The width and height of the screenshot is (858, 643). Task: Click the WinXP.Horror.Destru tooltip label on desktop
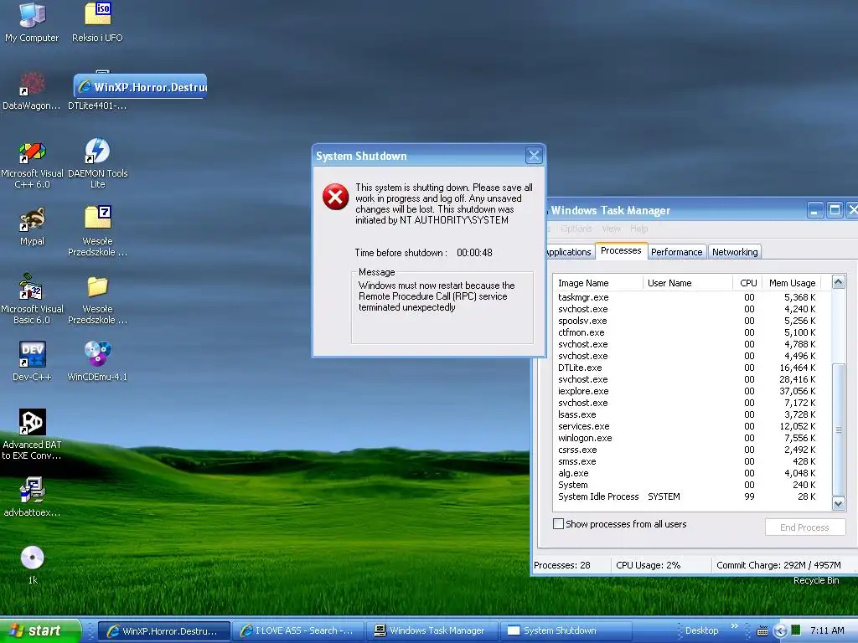141,87
